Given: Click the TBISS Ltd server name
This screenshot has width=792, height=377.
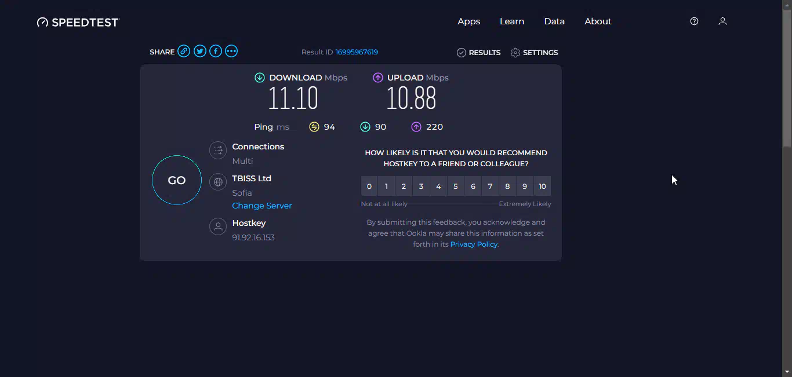Looking at the screenshot, I should pyautogui.click(x=252, y=178).
